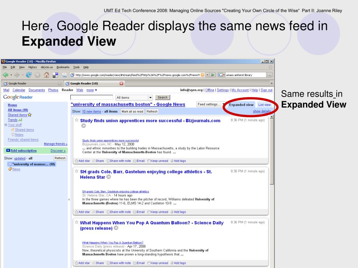Open original article arrow for Science Daily item
Image resolution: width=358 pixels, height=268 pixels.
116,228
